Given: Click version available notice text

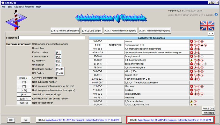Looking at the screenshot, I should point(191,15).
